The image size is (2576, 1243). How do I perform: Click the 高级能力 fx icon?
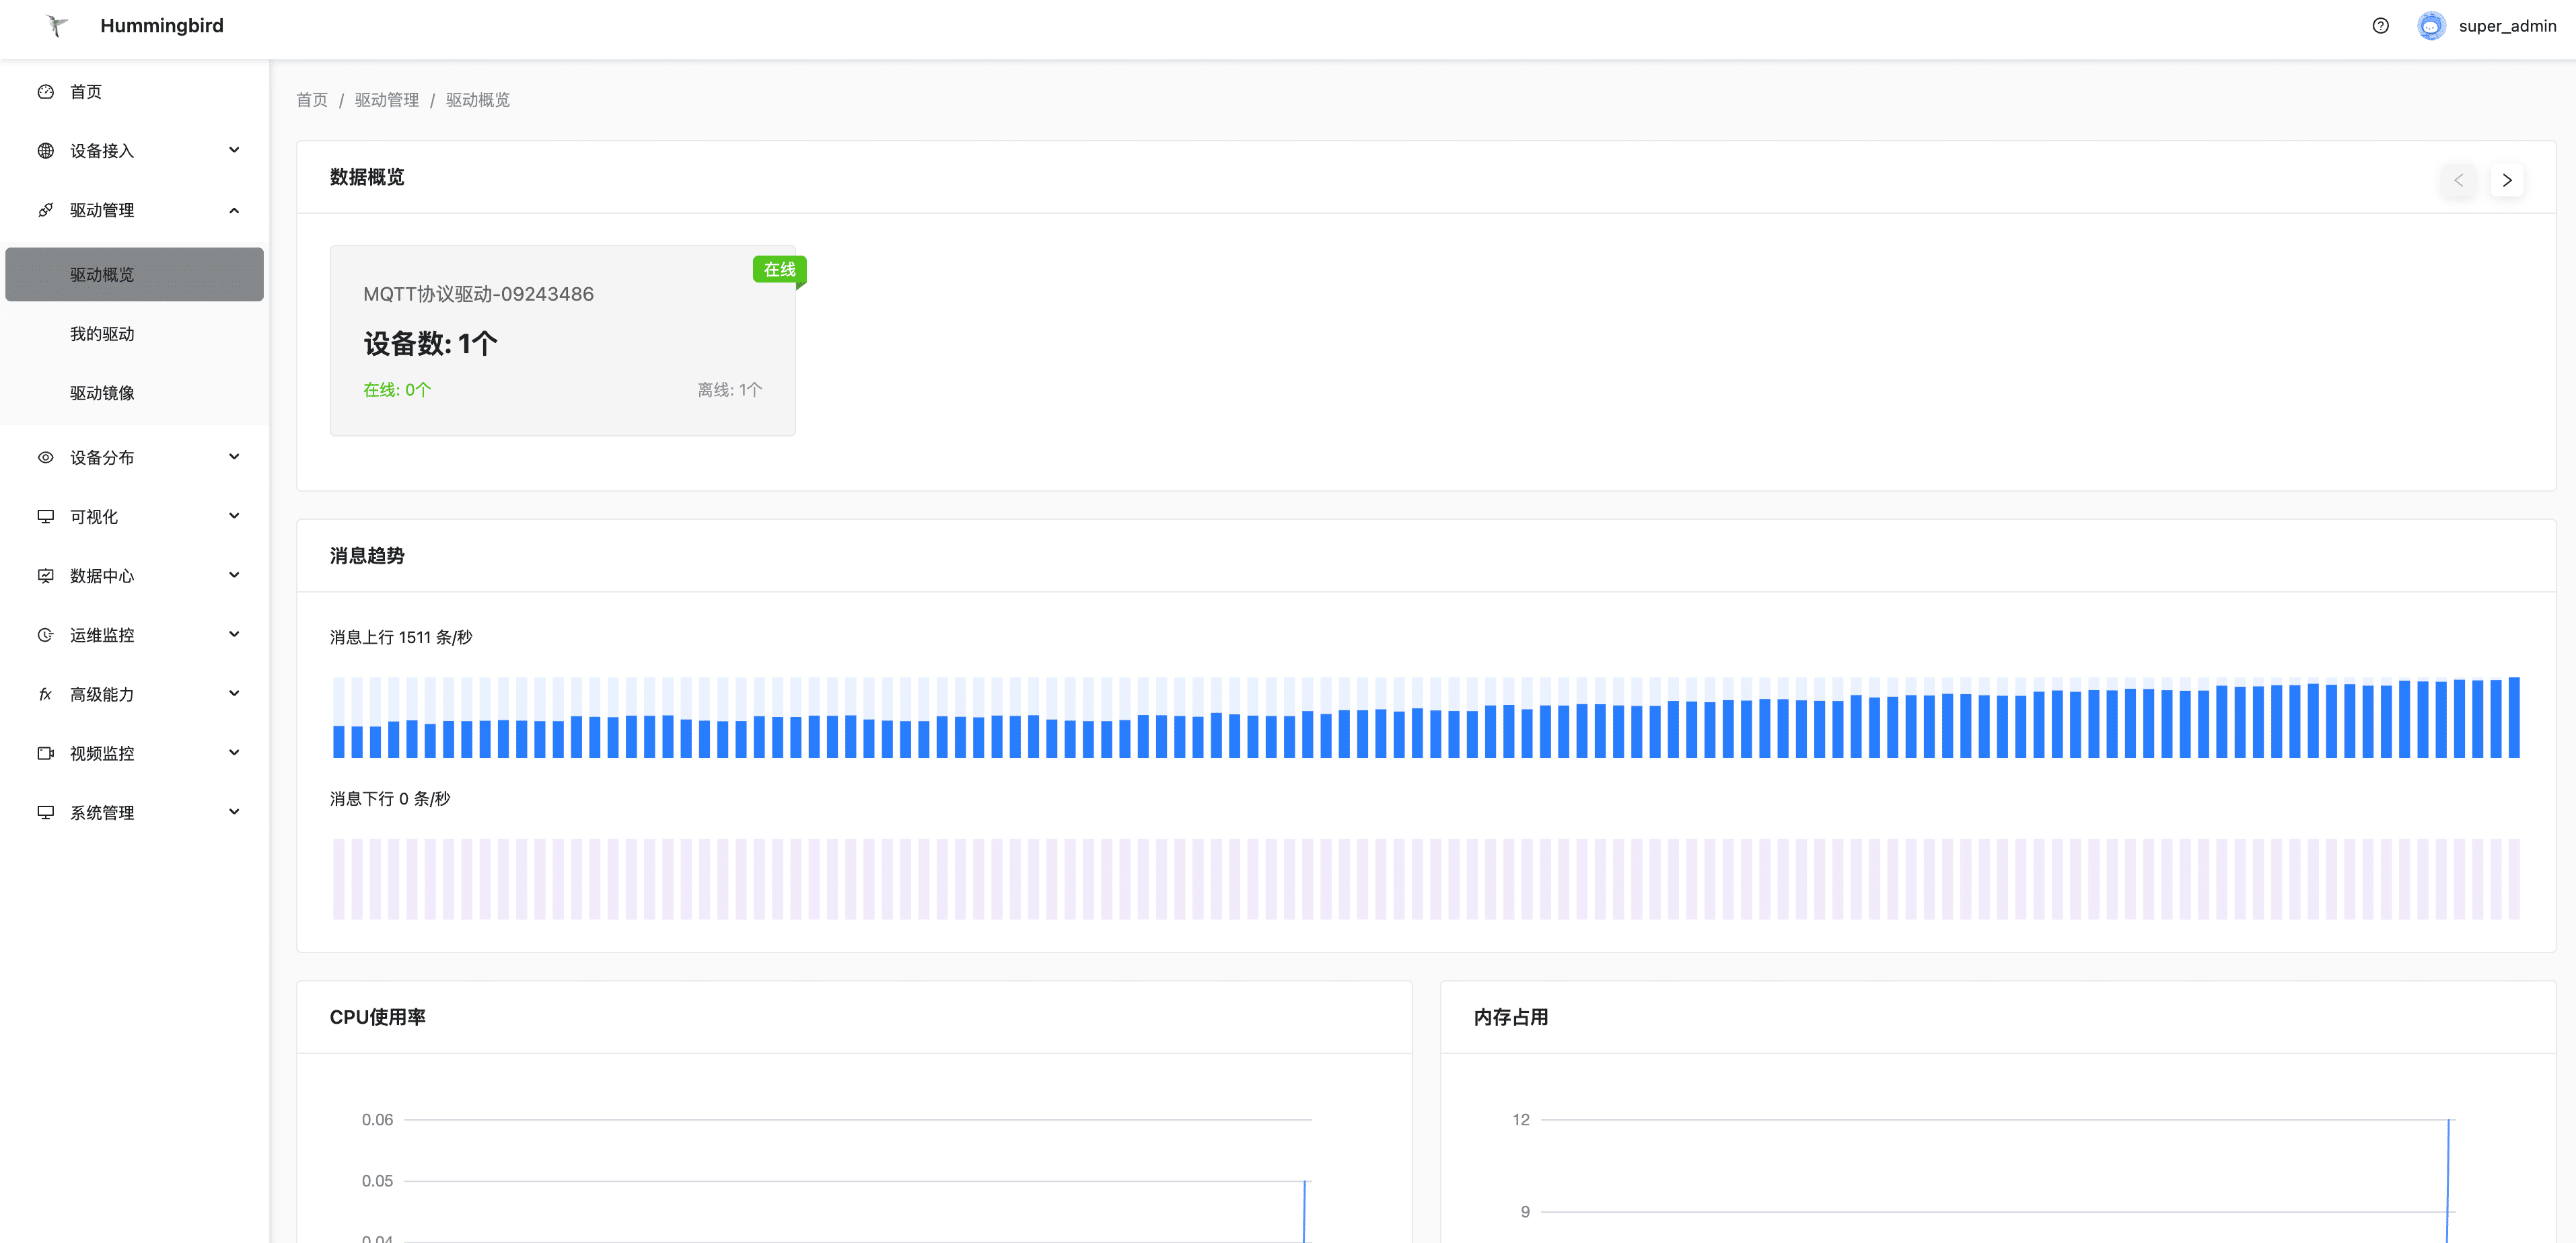[46, 694]
